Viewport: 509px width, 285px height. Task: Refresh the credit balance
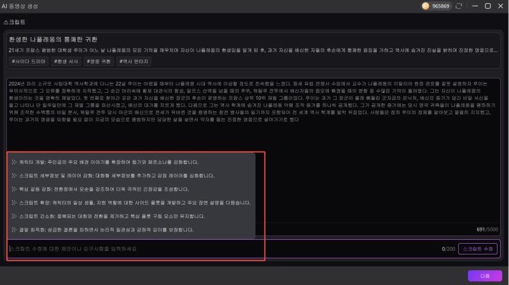coord(459,6)
